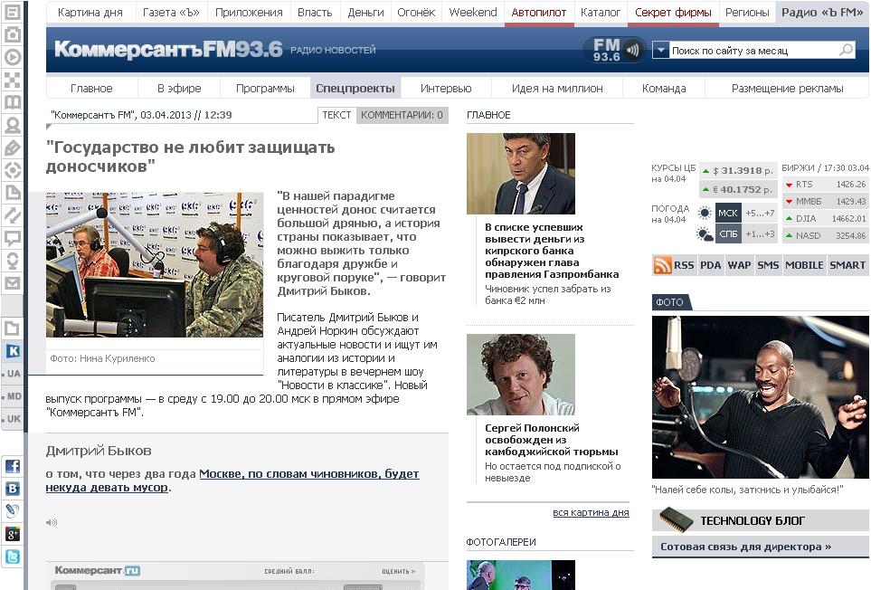The width and height of the screenshot is (871, 590).
Task: Open the Власть menu item
Action: click(315, 13)
